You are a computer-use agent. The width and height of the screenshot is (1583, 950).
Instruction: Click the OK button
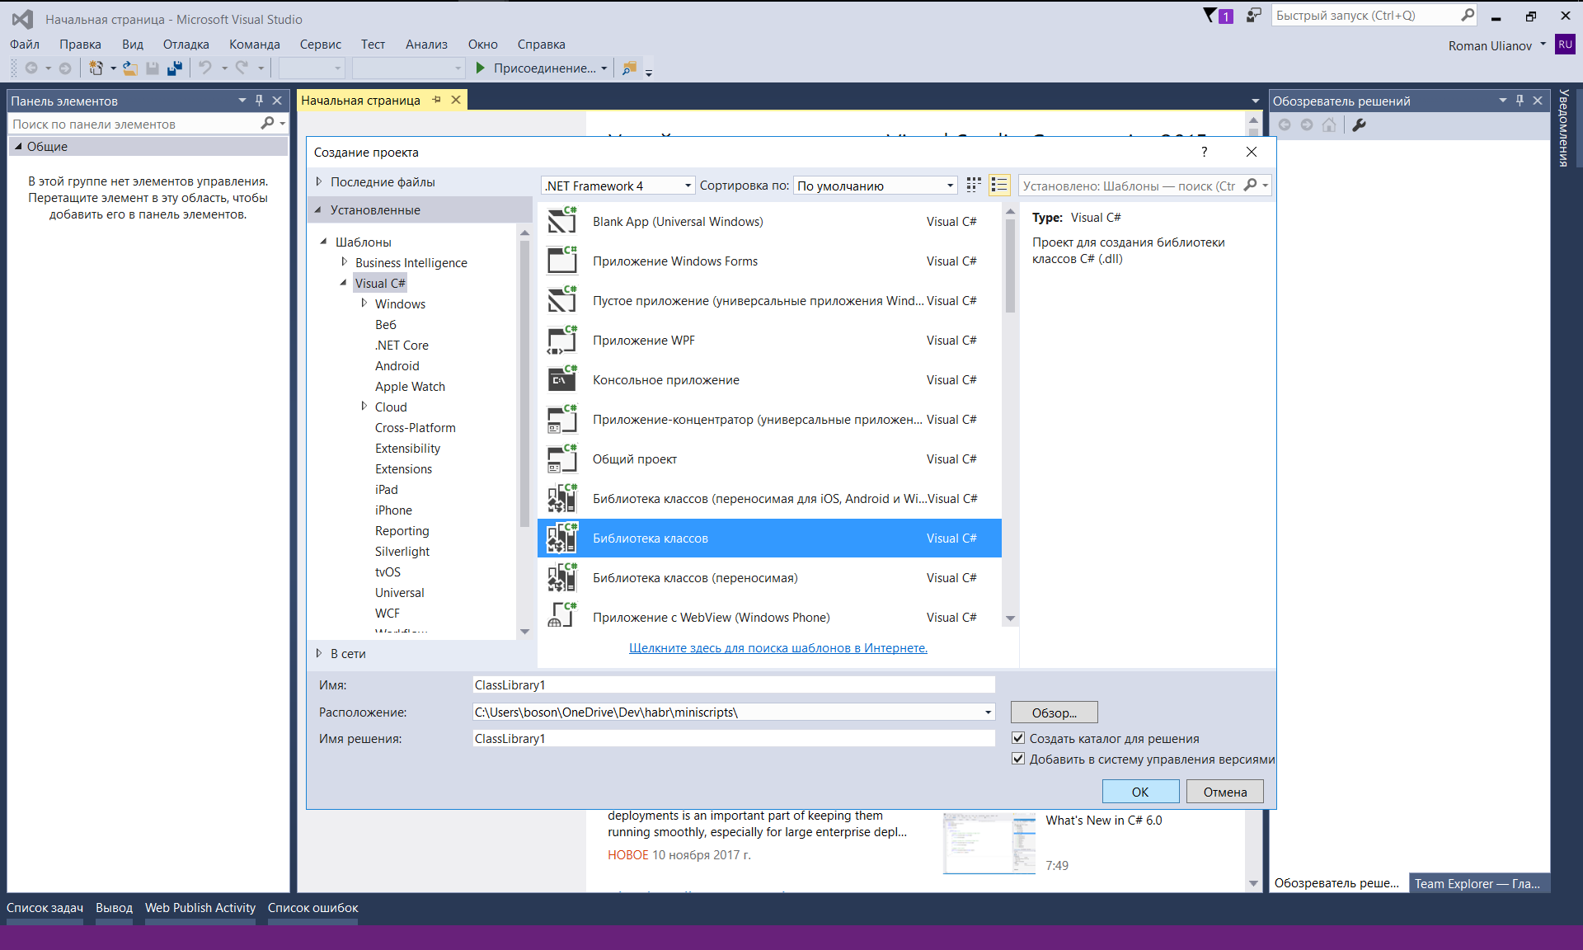(x=1140, y=792)
